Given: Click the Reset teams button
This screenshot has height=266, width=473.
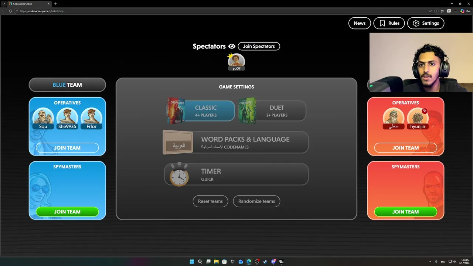Looking at the screenshot, I should tap(210, 201).
